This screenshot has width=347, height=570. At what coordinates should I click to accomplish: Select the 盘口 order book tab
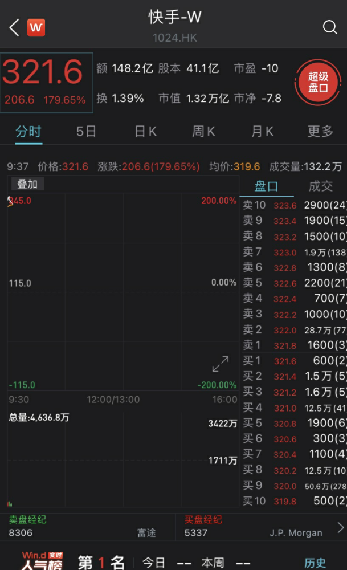tap(266, 186)
